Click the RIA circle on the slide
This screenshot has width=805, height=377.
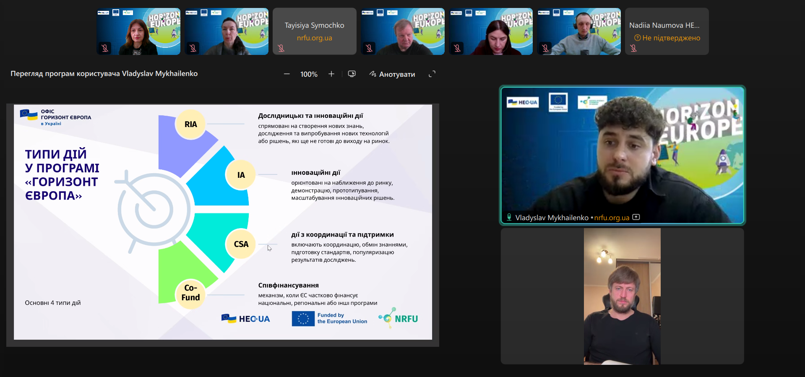click(190, 124)
